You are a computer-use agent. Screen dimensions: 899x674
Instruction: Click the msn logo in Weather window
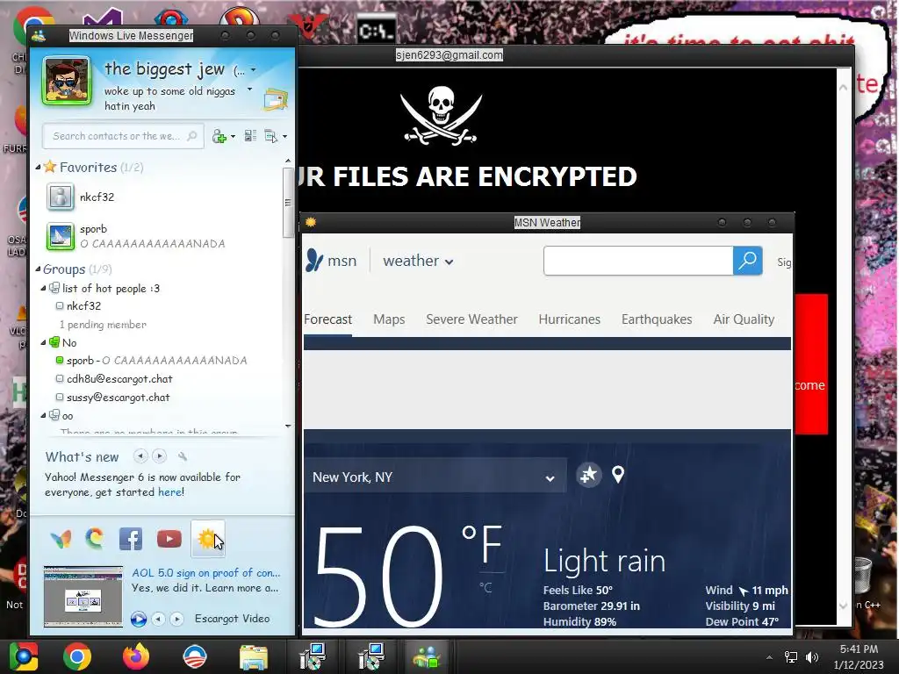(331, 261)
